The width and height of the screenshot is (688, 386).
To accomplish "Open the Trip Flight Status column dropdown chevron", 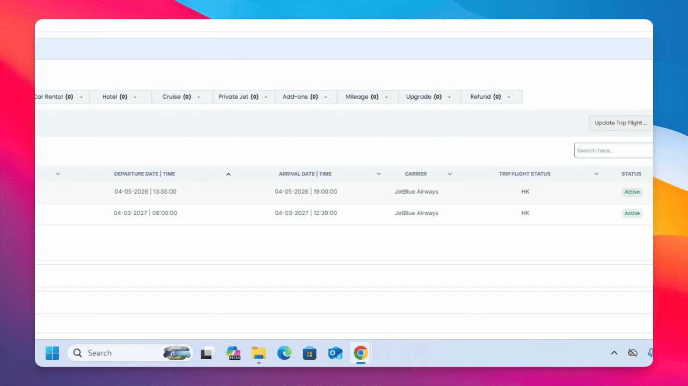I will [596, 174].
